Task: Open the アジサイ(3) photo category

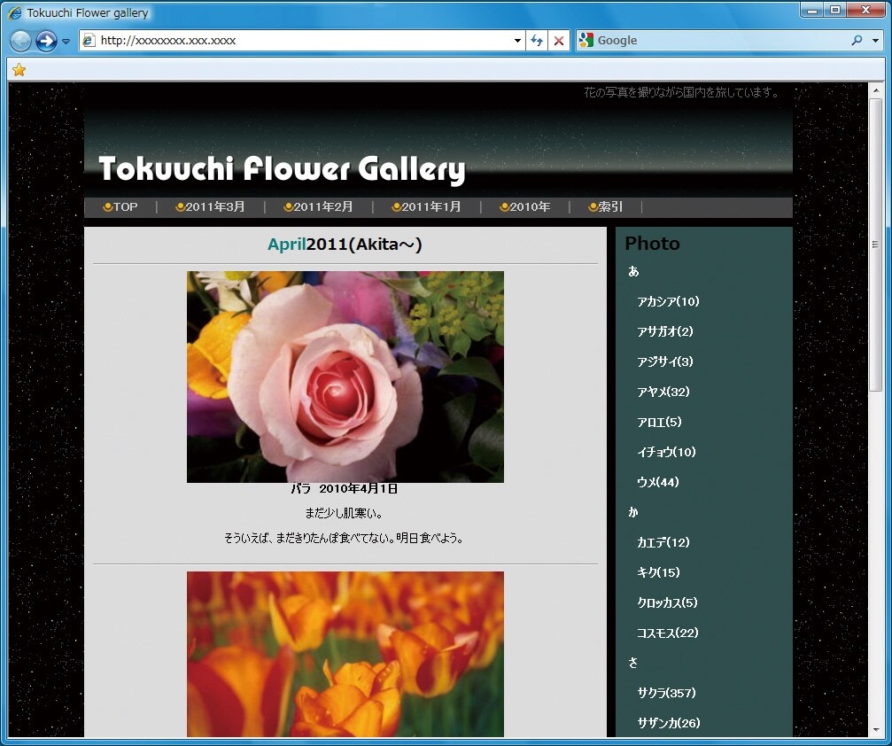Action: click(x=665, y=361)
